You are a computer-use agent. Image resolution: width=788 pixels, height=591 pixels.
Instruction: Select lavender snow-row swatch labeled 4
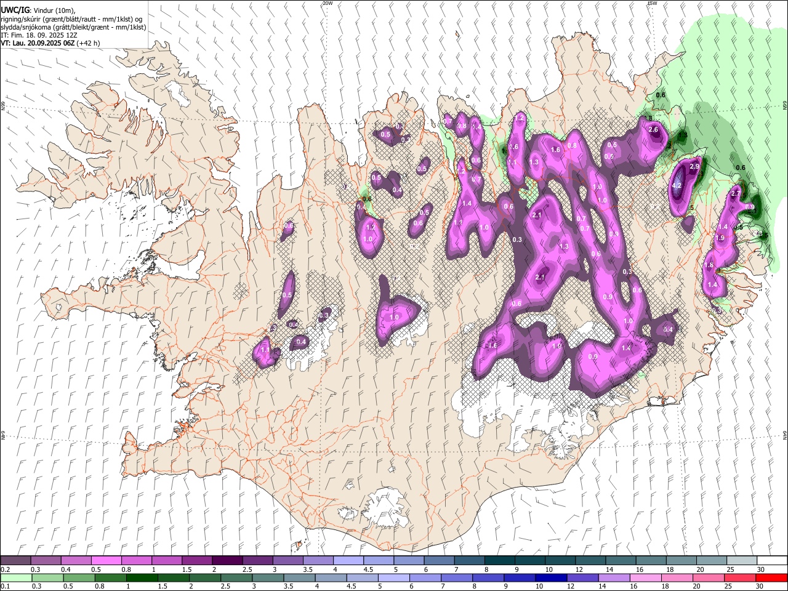coord(348,561)
